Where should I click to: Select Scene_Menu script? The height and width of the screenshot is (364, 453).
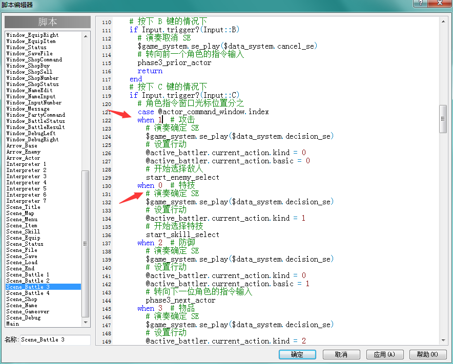(22, 220)
